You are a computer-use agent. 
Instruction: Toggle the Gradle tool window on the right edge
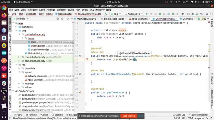pyautogui.click(x=212, y=23)
